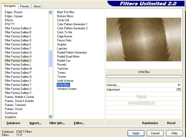The height and width of the screenshot is (137, 186).
Task: Select Filter Factory Gallery V
Action: [x=18, y=93]
